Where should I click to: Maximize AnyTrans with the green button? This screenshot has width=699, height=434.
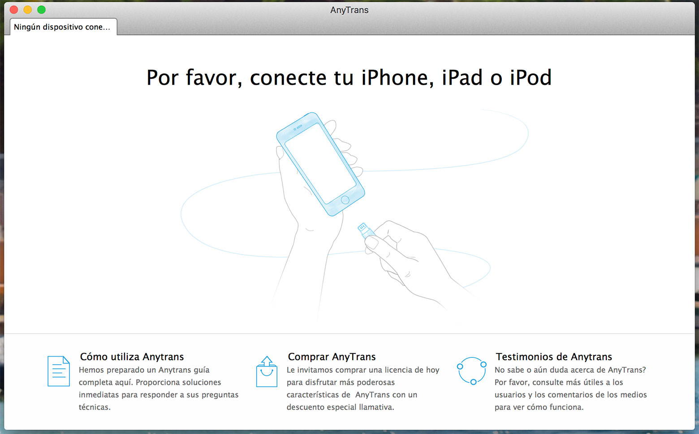pos(42,9)
